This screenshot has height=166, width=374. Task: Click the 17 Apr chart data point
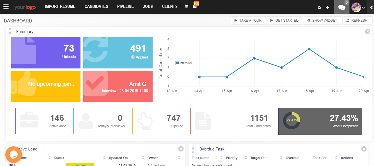point(282,68)
